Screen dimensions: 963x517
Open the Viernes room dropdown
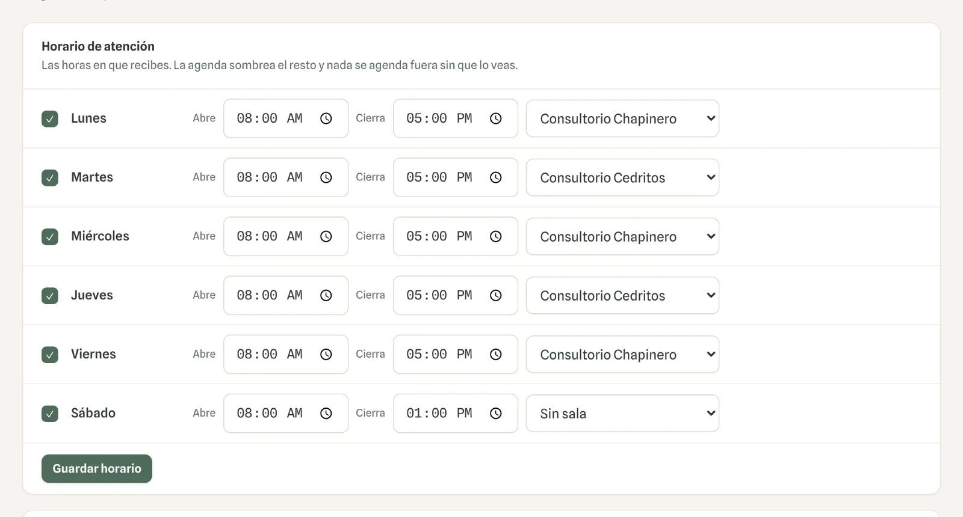[622, 354]
